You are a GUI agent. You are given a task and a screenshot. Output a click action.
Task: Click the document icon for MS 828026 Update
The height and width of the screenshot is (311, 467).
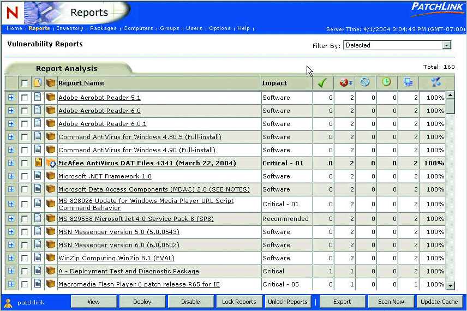(x=38, y=204)
